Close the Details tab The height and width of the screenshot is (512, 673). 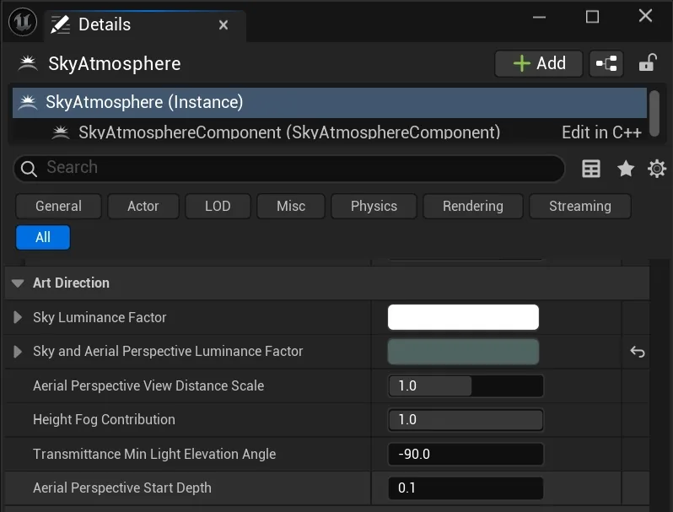(x=223, y=25)
